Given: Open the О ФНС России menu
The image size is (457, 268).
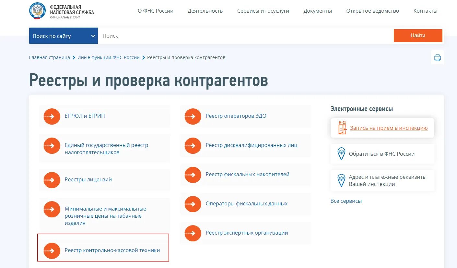Looking at the screenshot, I should 156,11.
